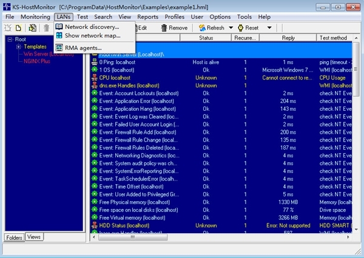
Task: Open the Reports menu
Action: (x=147, y=17)
